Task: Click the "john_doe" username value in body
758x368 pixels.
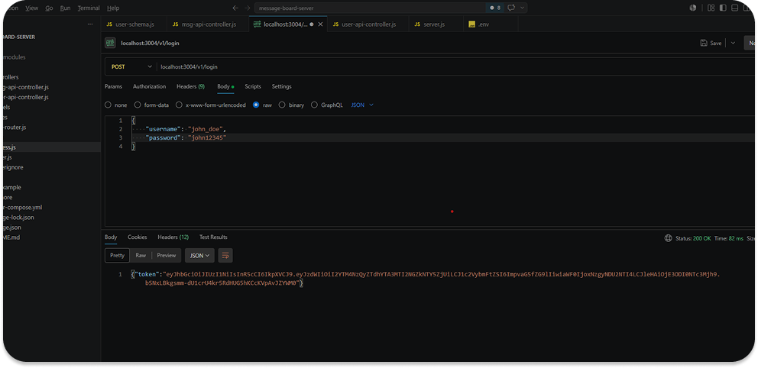Action: [x=206, y=130]
